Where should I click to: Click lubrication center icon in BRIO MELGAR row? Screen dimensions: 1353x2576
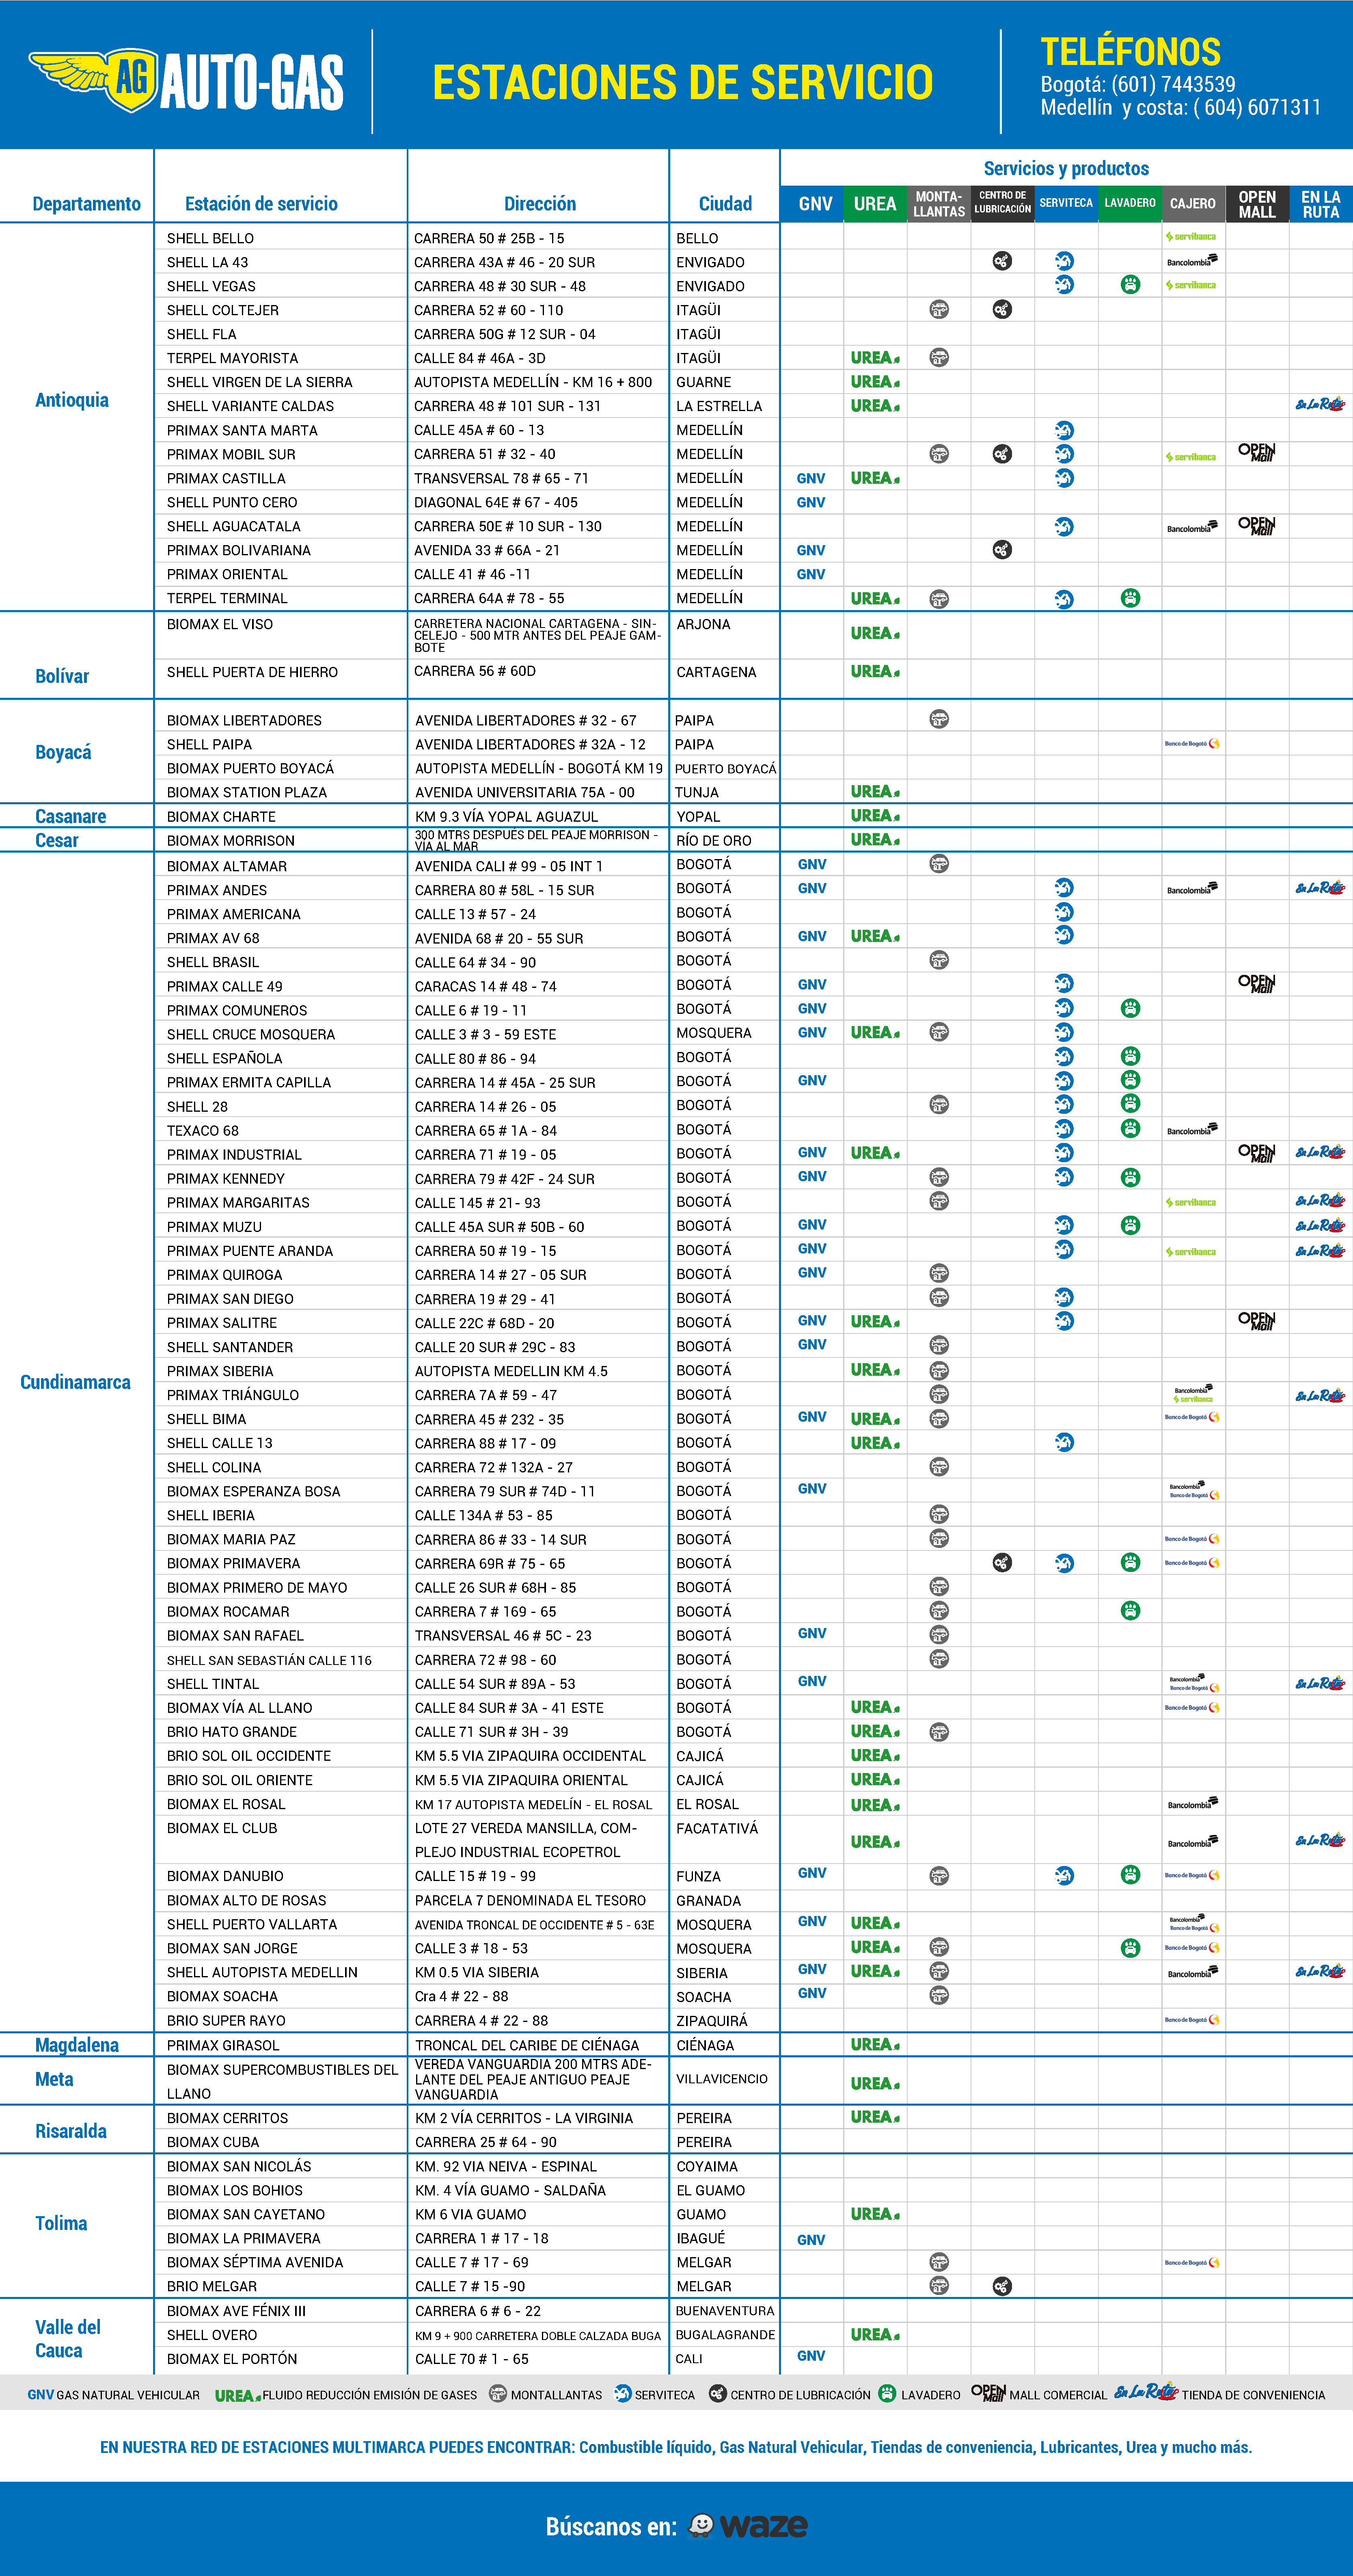pos(1002,2286)
